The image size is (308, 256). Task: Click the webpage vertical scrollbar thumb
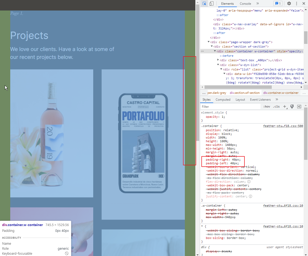coord(198,72)
